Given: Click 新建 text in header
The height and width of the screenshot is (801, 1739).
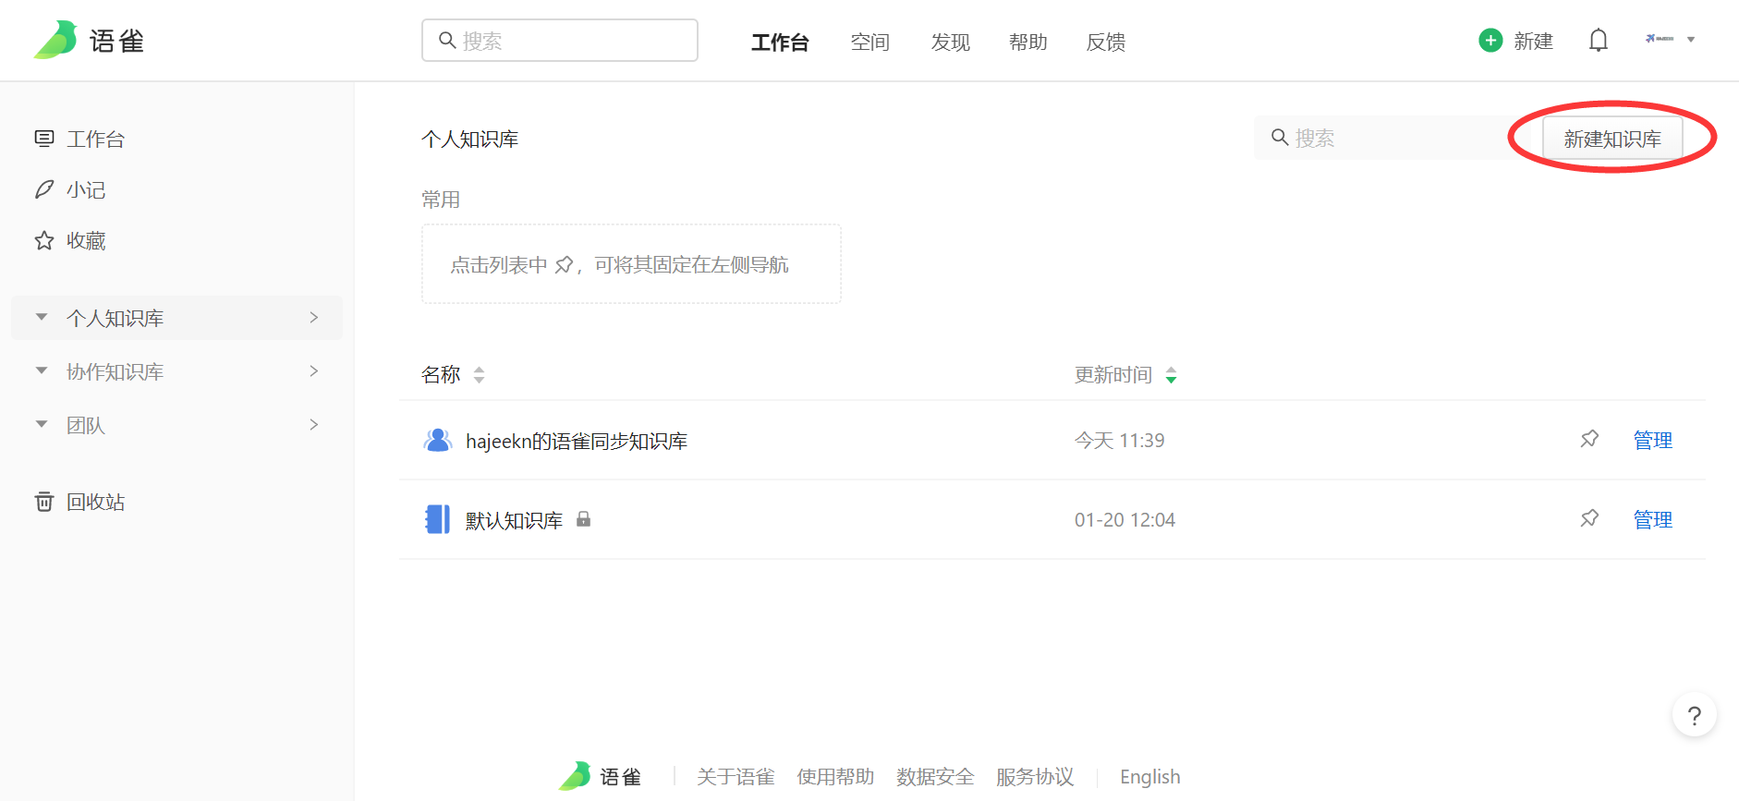Looking at the screenshot, I should [1533, 41].
